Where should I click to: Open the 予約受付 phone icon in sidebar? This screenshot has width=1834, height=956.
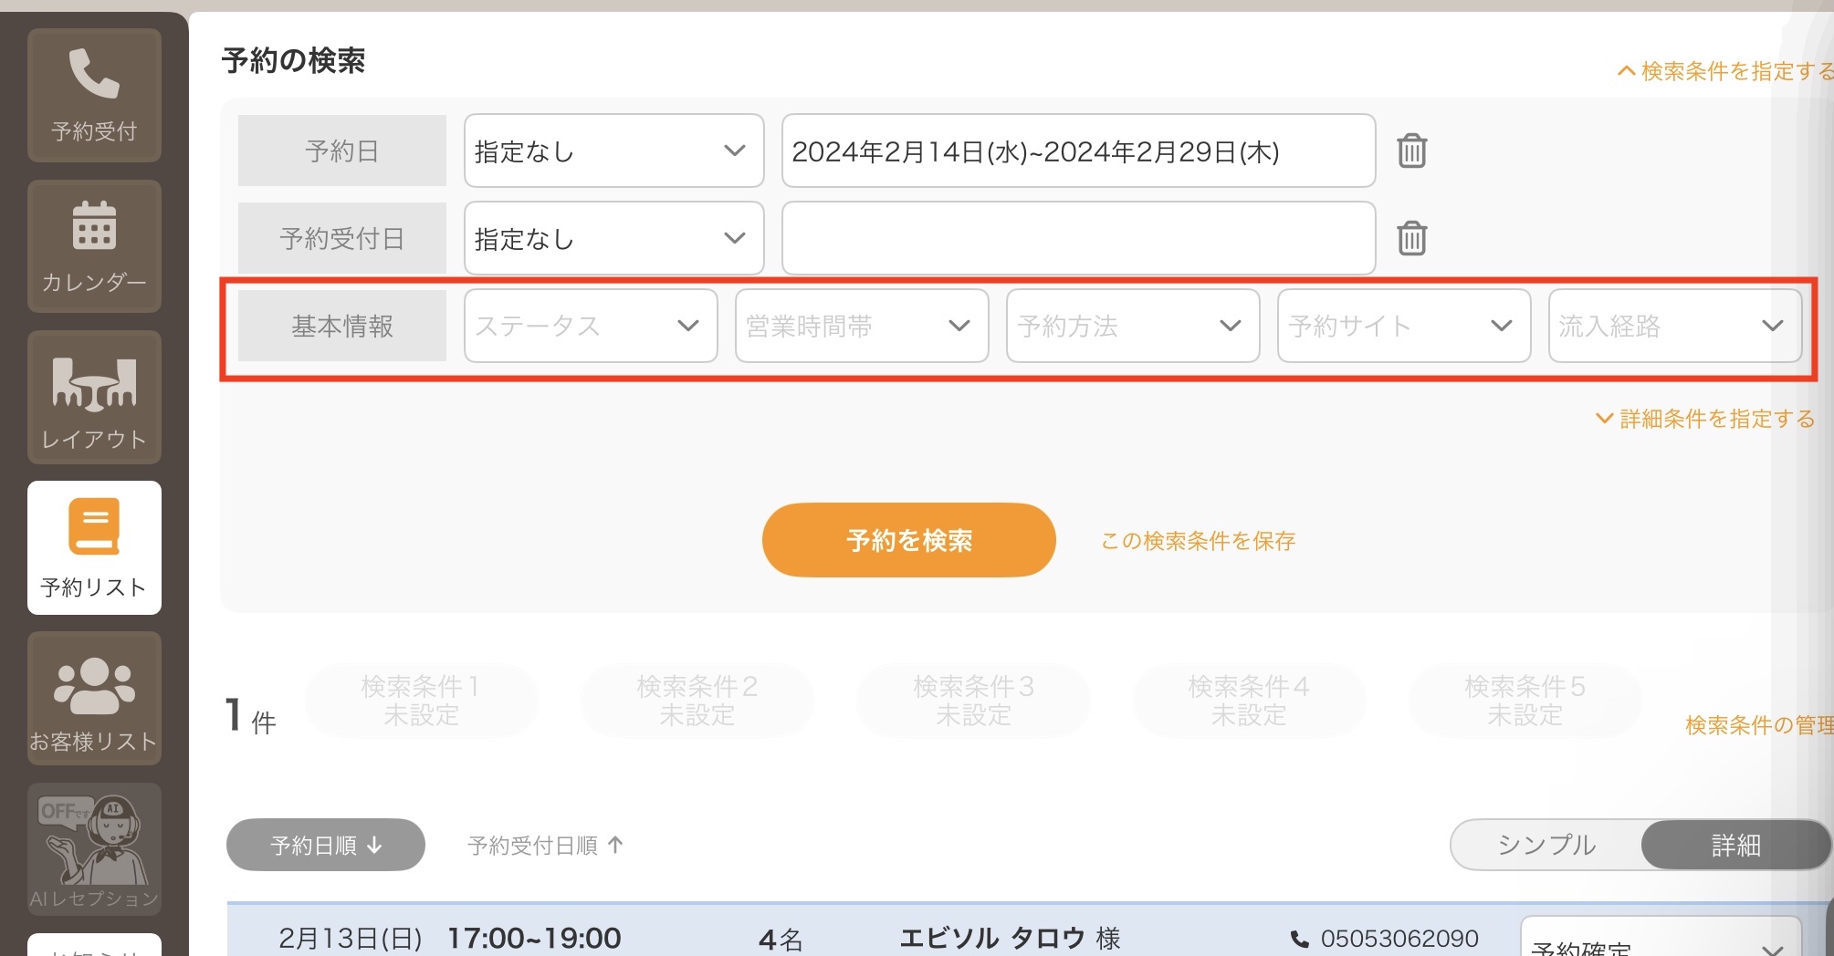[x=94, y=95]
